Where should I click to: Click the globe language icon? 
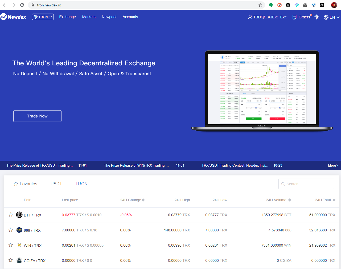tap(326, 17)
